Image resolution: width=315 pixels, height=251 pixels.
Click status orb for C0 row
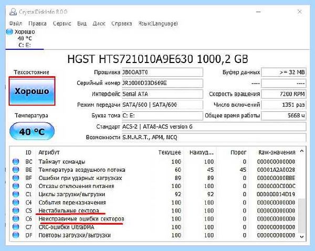click(x=16, y=186)
